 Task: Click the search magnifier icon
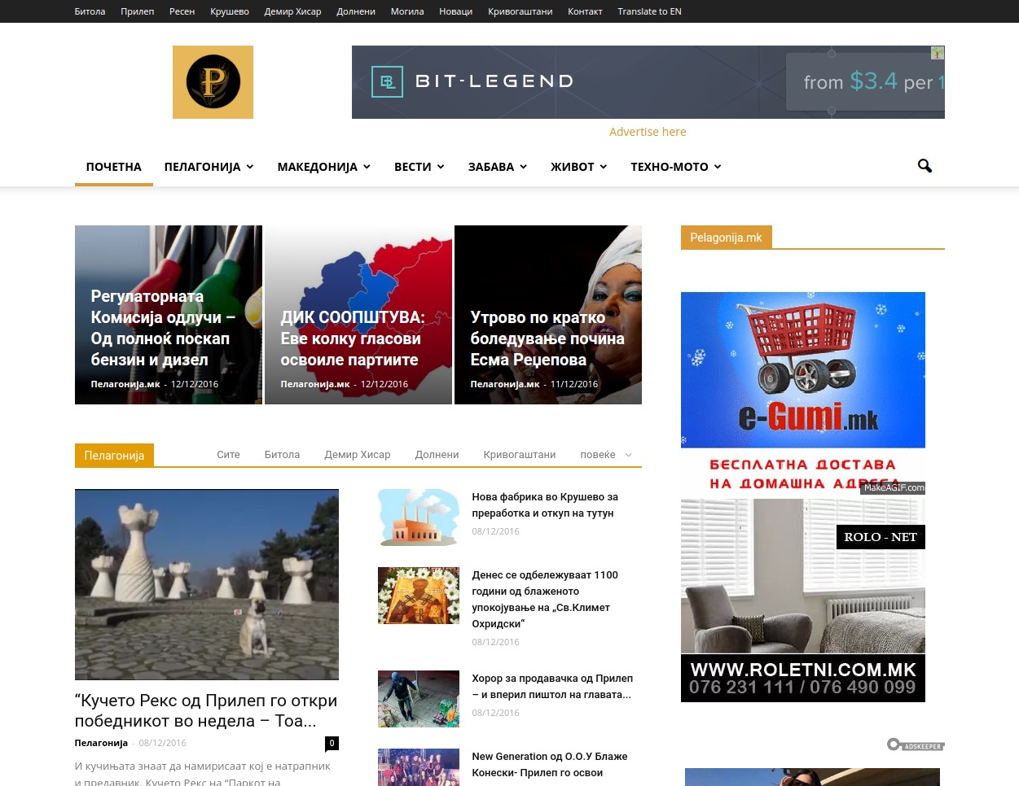click(925, 166)
